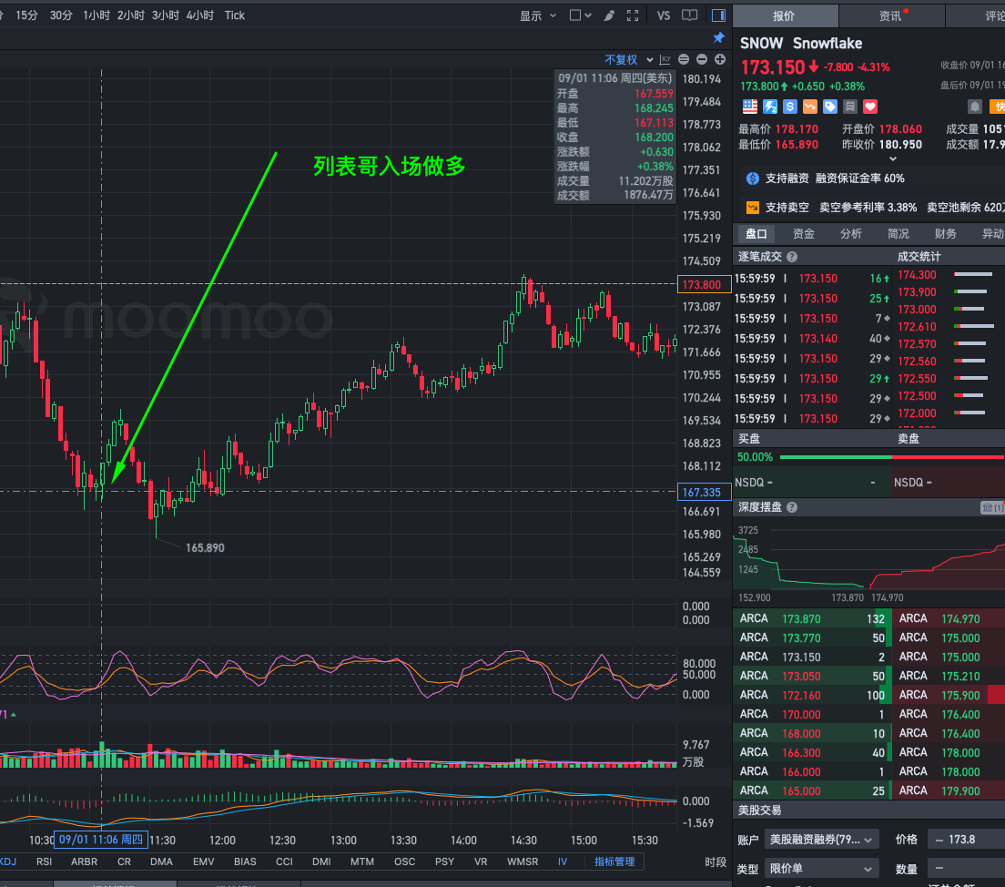Toggle the DMA indicator
Screen dimensions: 1005x887
161,862
